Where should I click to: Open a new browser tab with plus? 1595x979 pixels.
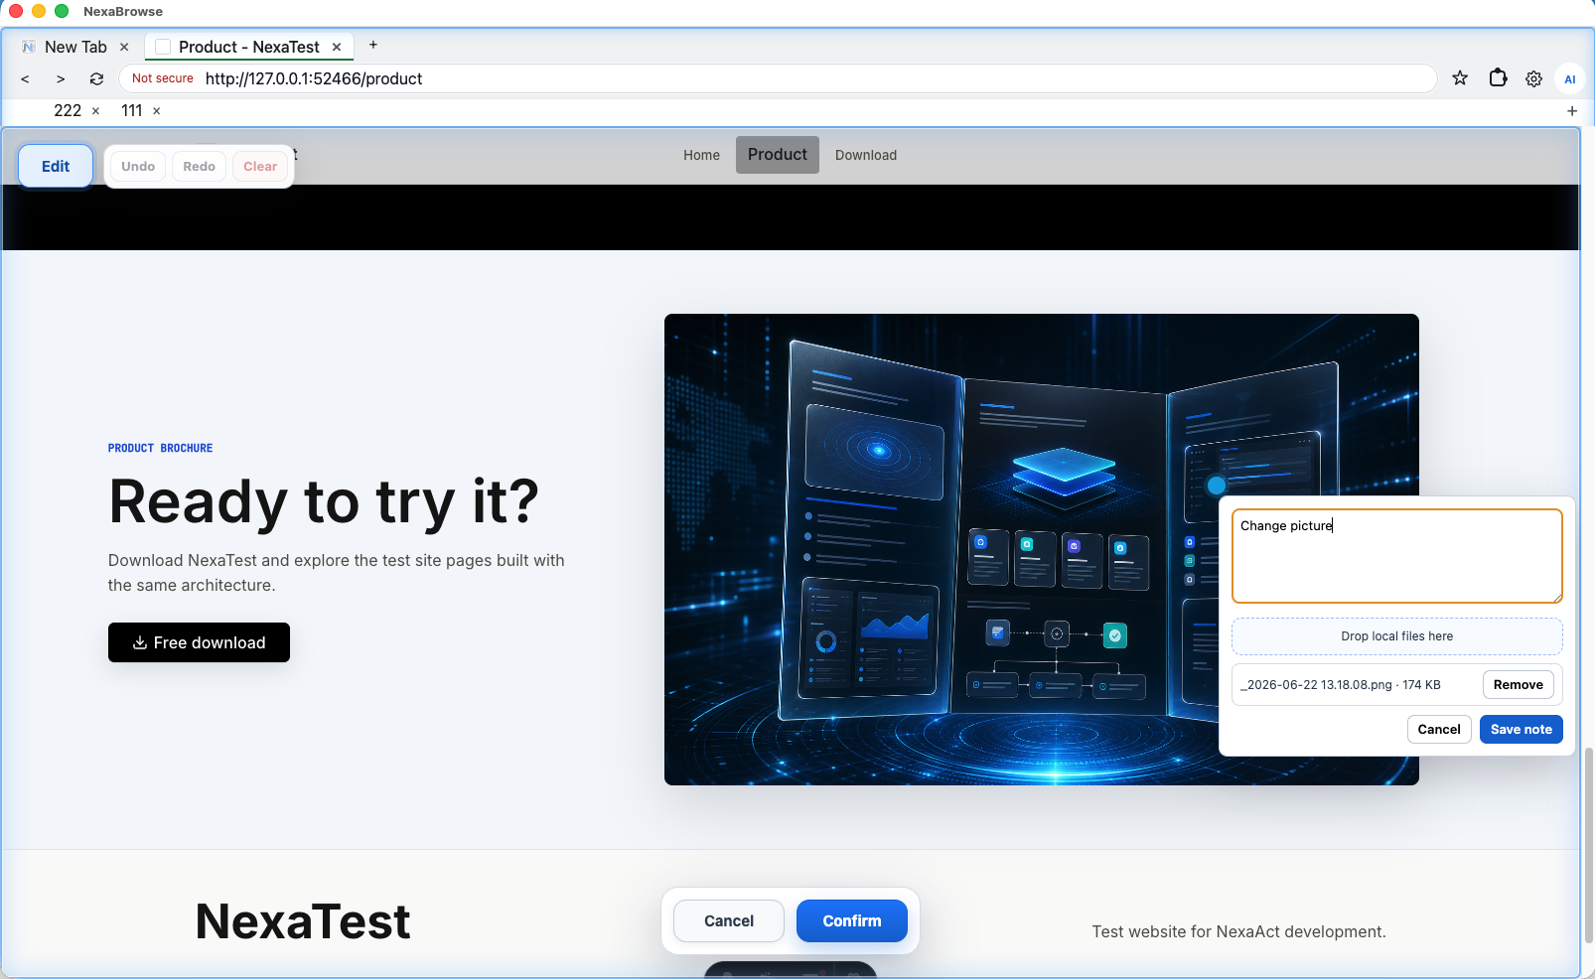click(x=373, y=45)
